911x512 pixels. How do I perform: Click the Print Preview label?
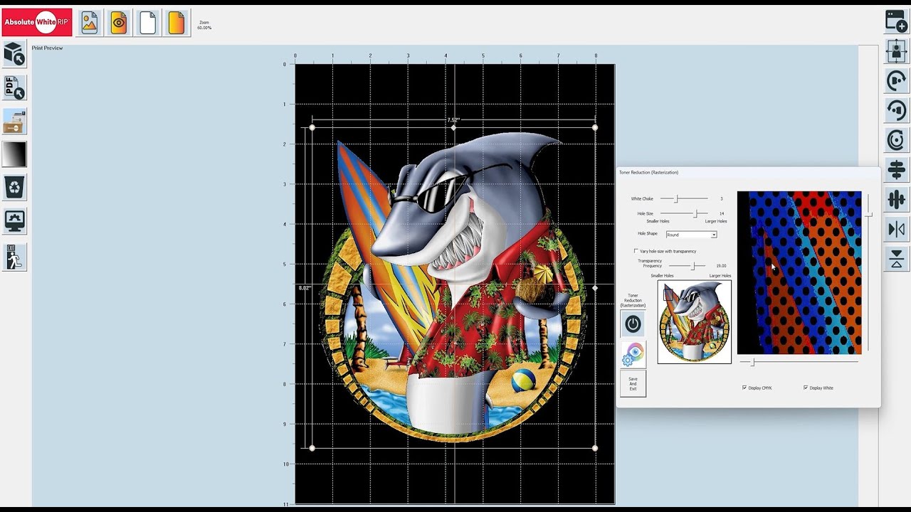(x=47, y=48)
